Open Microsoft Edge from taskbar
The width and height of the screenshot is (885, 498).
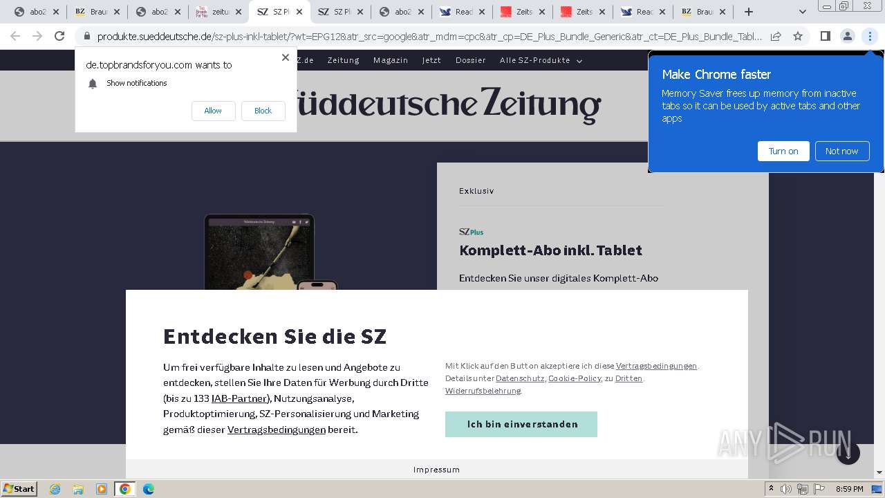(149, 489)
